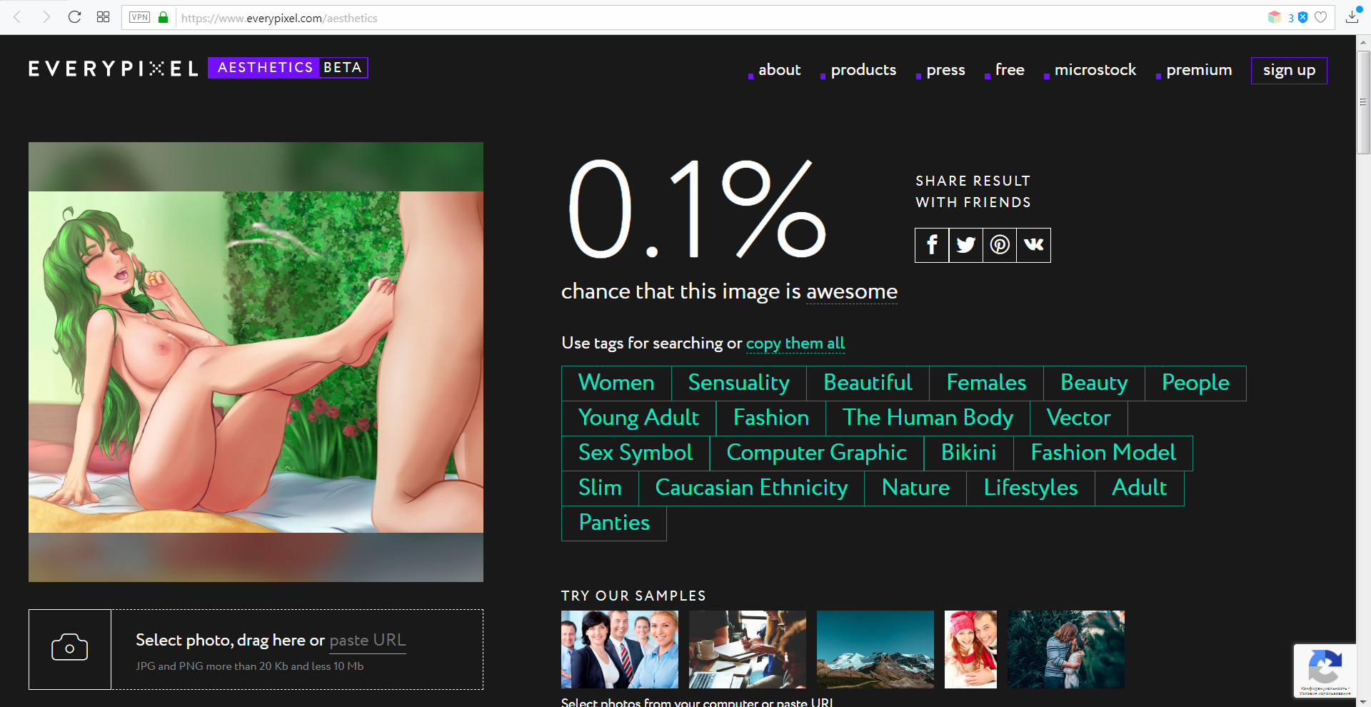Click the 'copy them all' link

coord(795,344)
